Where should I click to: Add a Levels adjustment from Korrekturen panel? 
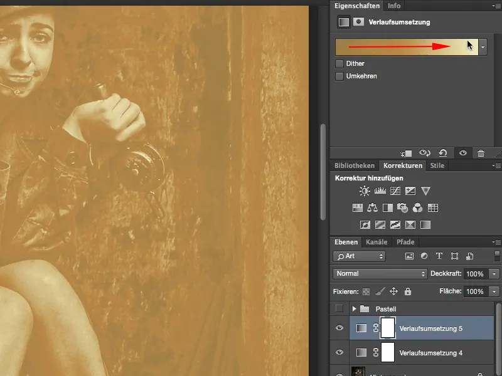tap(380, 191)
